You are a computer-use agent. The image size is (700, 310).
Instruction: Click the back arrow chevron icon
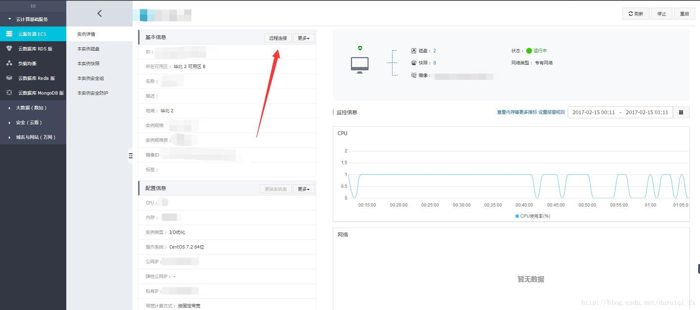99,14
